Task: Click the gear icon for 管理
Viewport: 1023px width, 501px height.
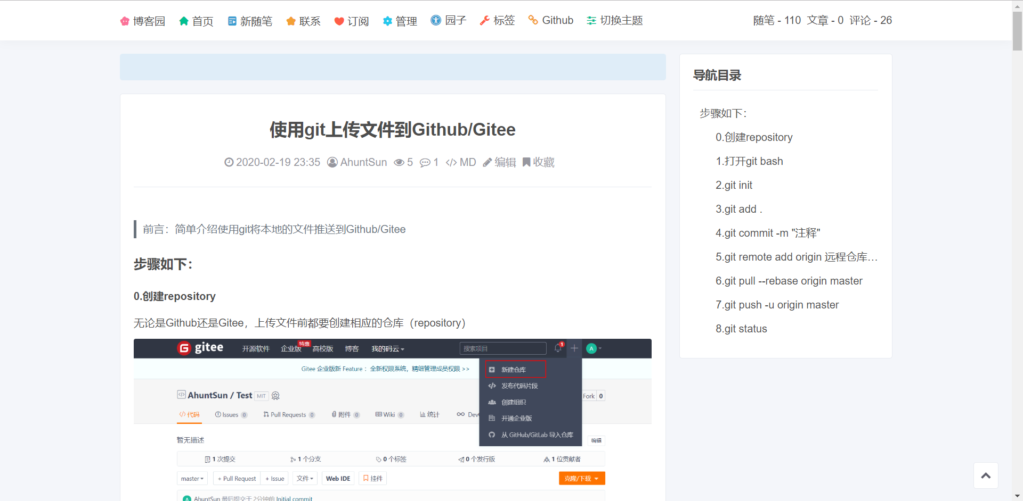Action: [x=387, y=21]
